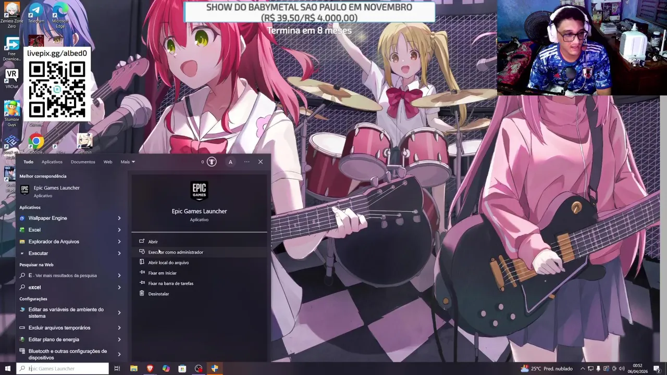The width and height of the screenshot is (667, 375).
Task: Open Google Chrome desktop shortcut
Action: click(36, 143)
